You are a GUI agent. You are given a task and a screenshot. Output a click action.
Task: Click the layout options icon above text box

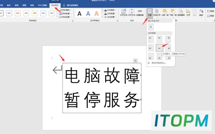135,61
